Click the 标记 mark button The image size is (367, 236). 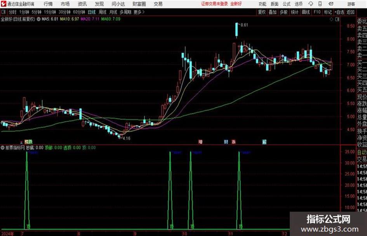(328, 12)
